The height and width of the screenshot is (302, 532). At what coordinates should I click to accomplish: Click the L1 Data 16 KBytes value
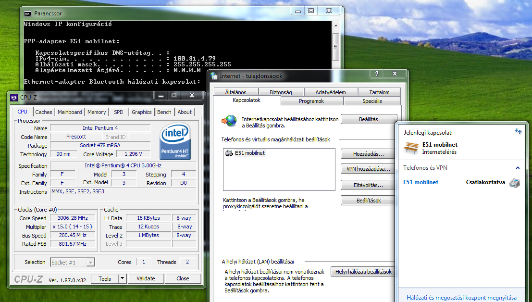148,218
